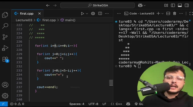Click line number 227 in gutter

click(19, 46)
